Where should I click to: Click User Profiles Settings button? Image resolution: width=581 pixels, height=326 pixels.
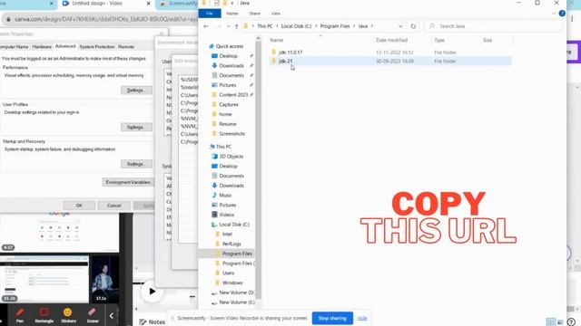click(x=136, y=127)
